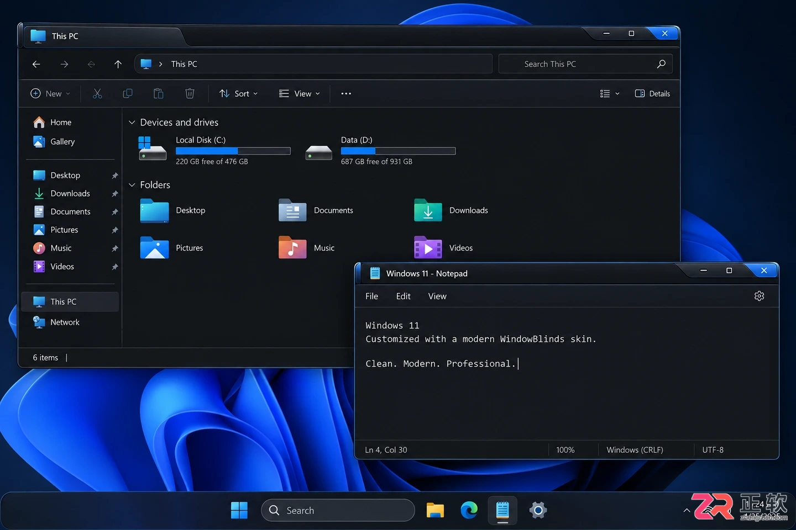The image size is (796, 530).
Task: Click the Cut scissors icon
Action: (97, 94)
